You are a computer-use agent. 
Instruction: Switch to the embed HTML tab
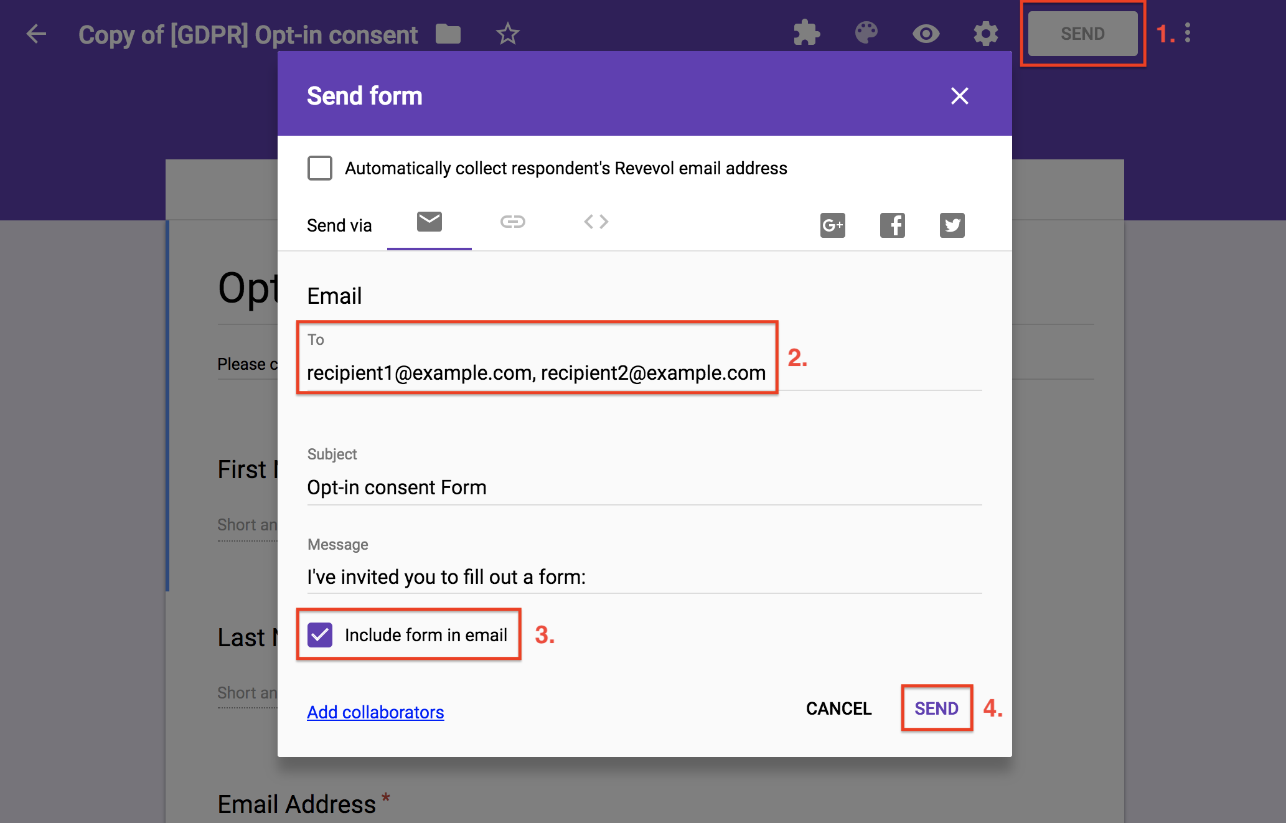coord(596,222)
